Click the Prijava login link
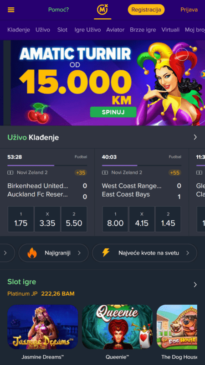The height and width of the screenshot is (365, 205). [x=189, y=10]
